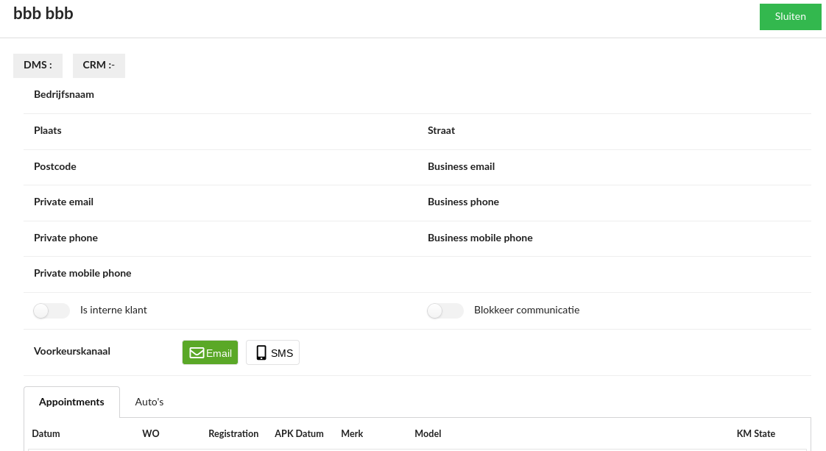Click the Private mobile phone label
Screen dimensions: 826x451
(x=82, y=273)
